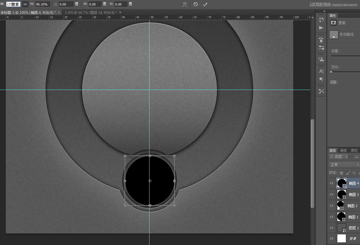Toggle the width-height aspect ratio link
Image resolution: width=360 pixels, height=245 pixels.
click(x=25, y=4)
